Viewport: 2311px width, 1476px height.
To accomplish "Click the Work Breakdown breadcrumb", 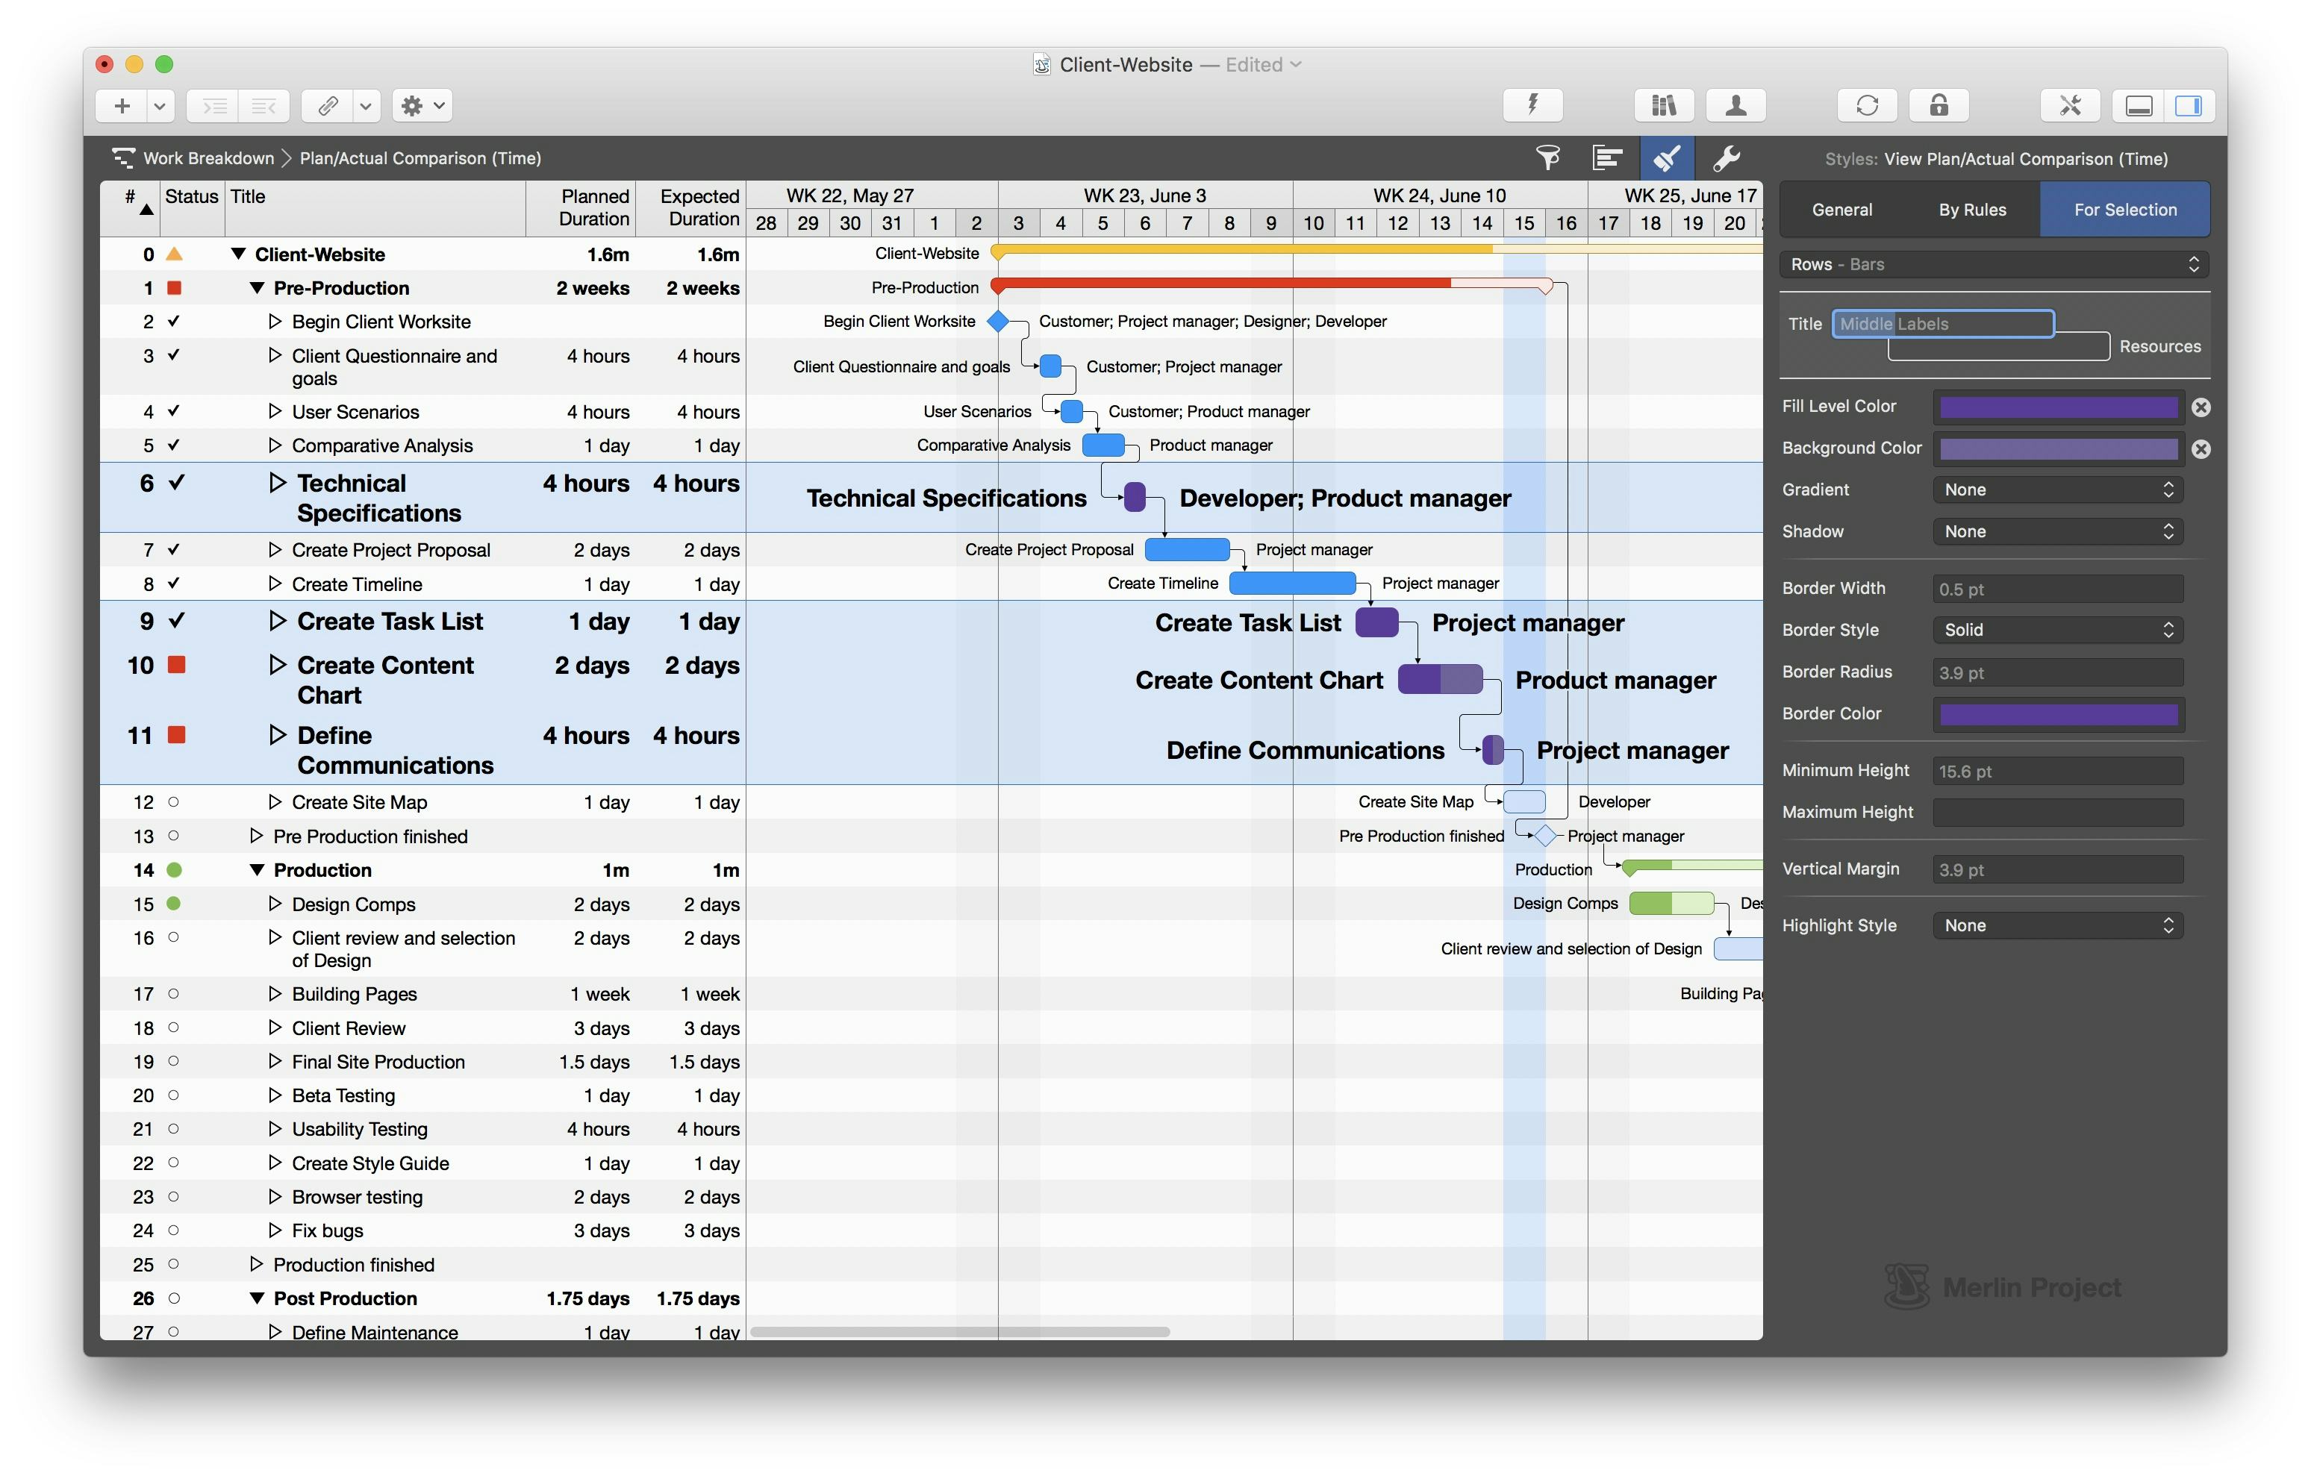I will pyautogui.click(x=208, y=158).
